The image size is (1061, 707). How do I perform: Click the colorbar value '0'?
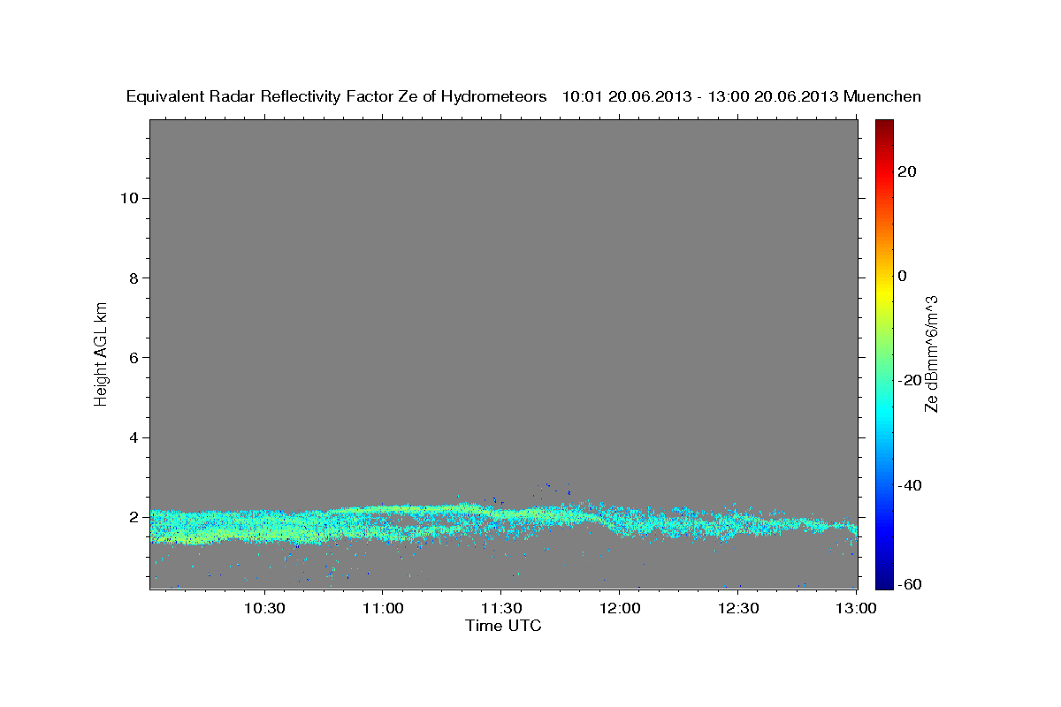[903, 276]
